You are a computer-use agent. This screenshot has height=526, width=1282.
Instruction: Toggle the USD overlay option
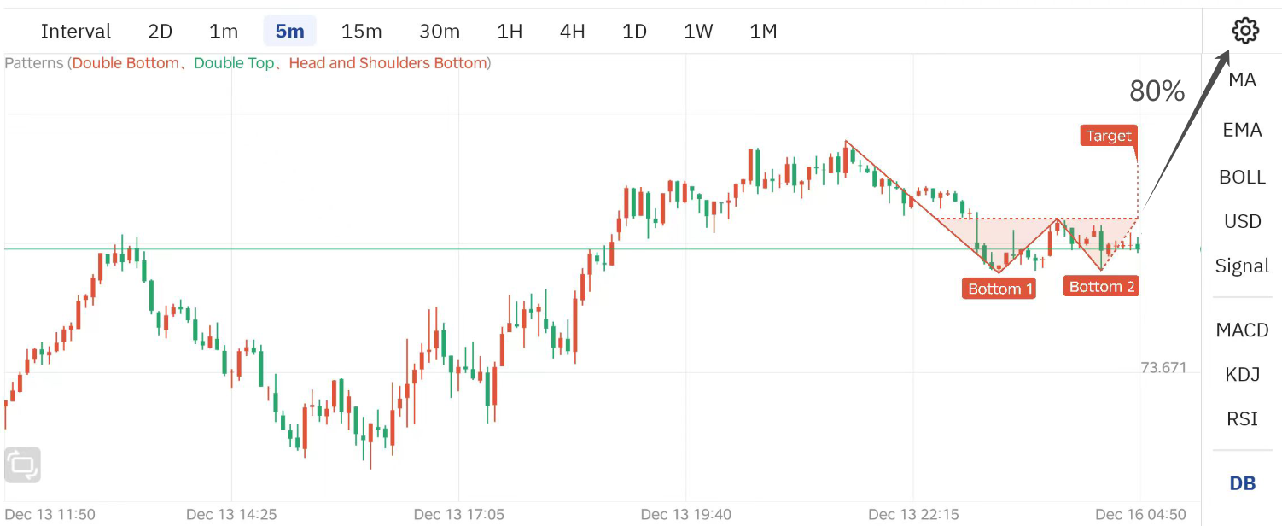point(1242,222)
